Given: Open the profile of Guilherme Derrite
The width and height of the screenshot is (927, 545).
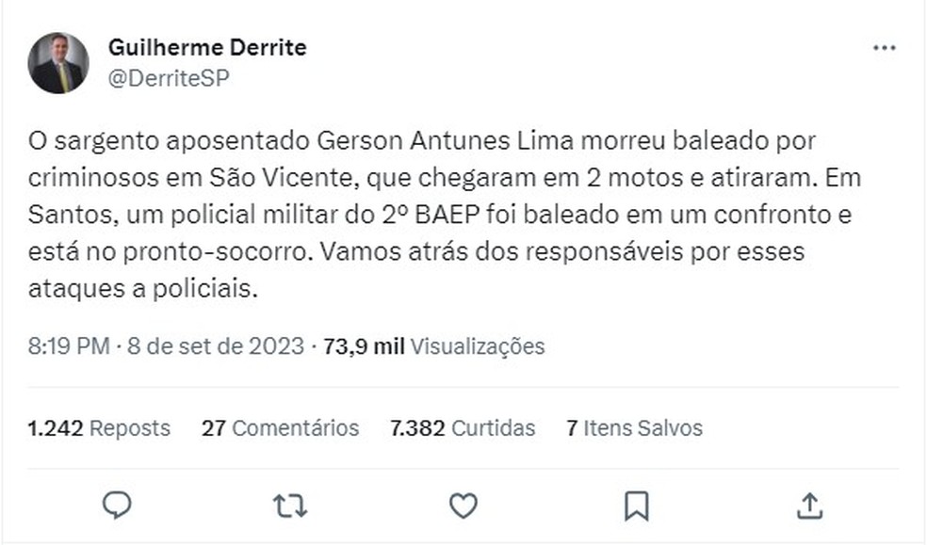Looking at the screenshot, I should point(208,47).
